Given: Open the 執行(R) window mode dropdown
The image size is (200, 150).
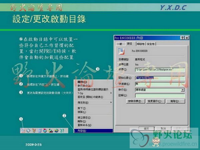Looking at the screenshot, I should click(183, 90).
